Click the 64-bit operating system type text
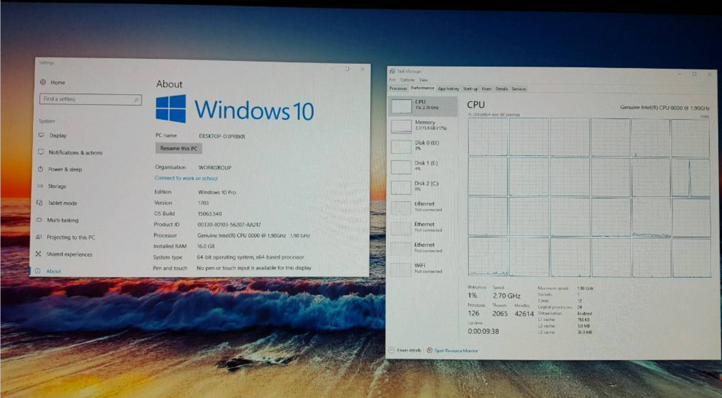 point(250,257)
